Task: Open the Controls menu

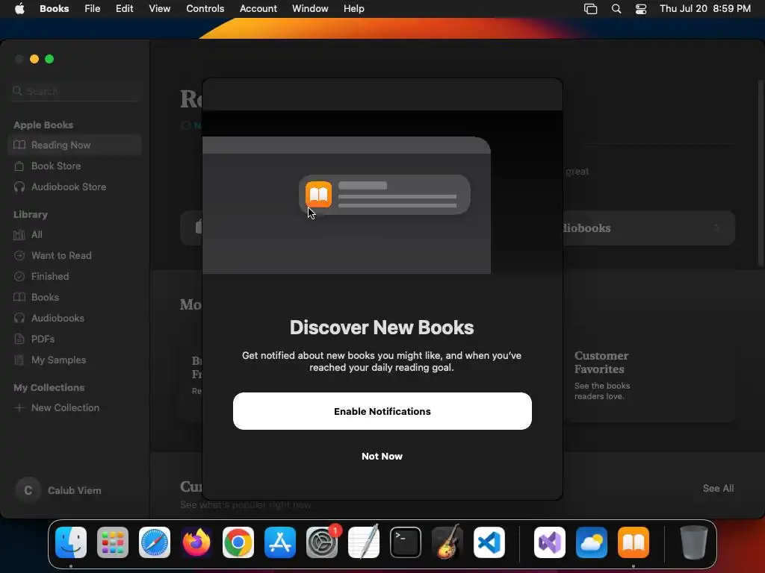Action: (205, 8)
